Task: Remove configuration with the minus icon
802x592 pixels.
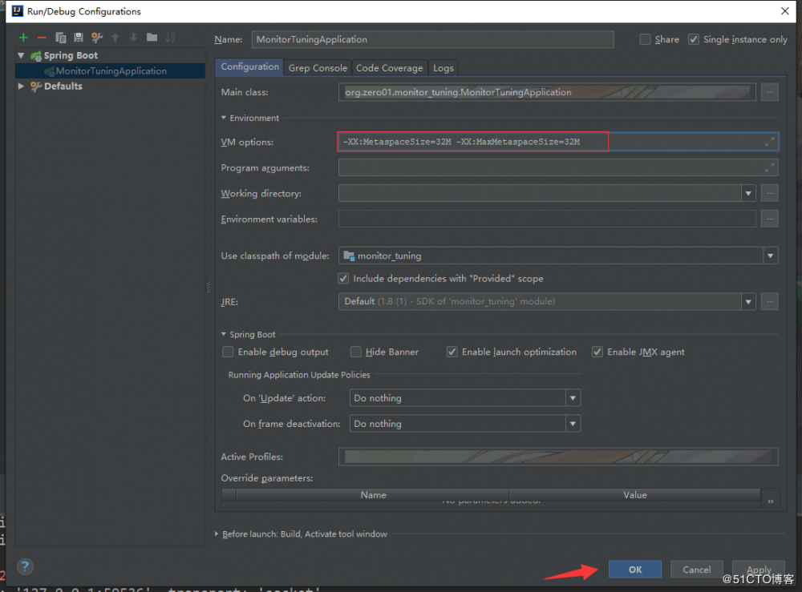Action: click(x=42, y=38)
